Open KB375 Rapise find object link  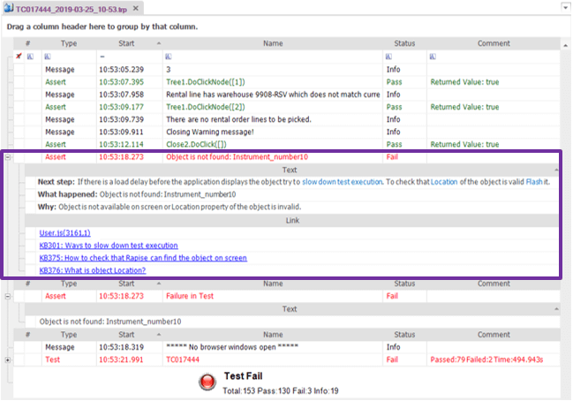click(x=143, y=258)
